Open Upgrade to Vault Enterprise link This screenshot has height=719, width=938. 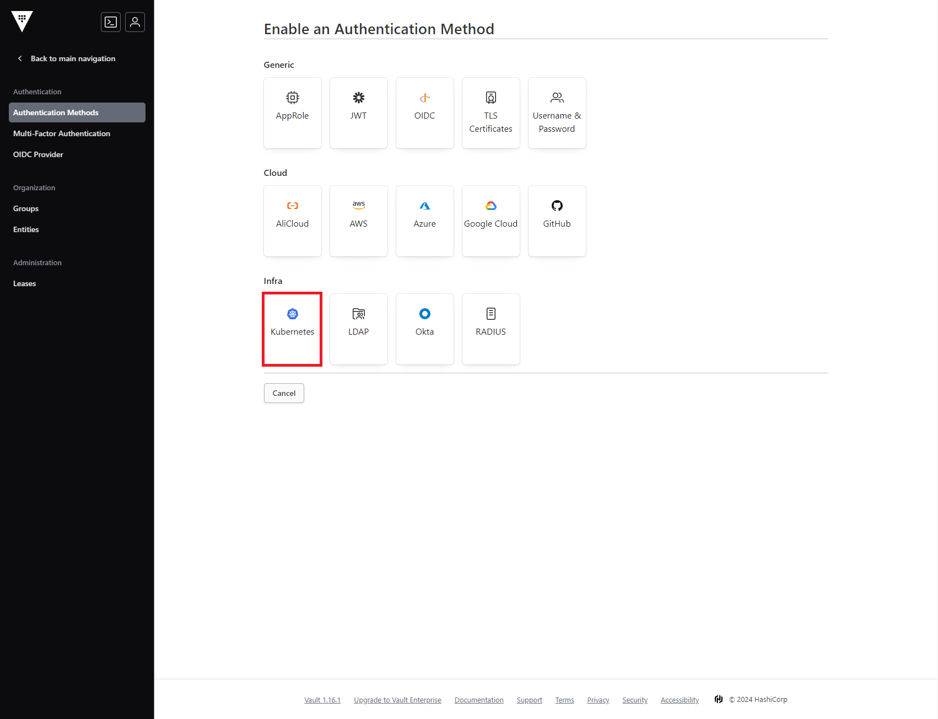point(397,700)
